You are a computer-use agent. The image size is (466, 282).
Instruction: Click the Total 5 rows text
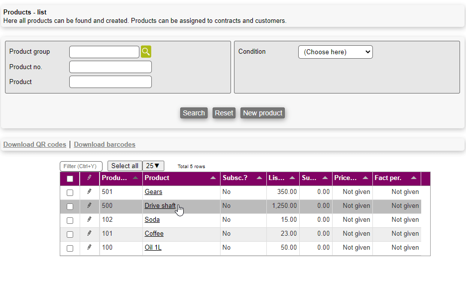coord(191,167)
